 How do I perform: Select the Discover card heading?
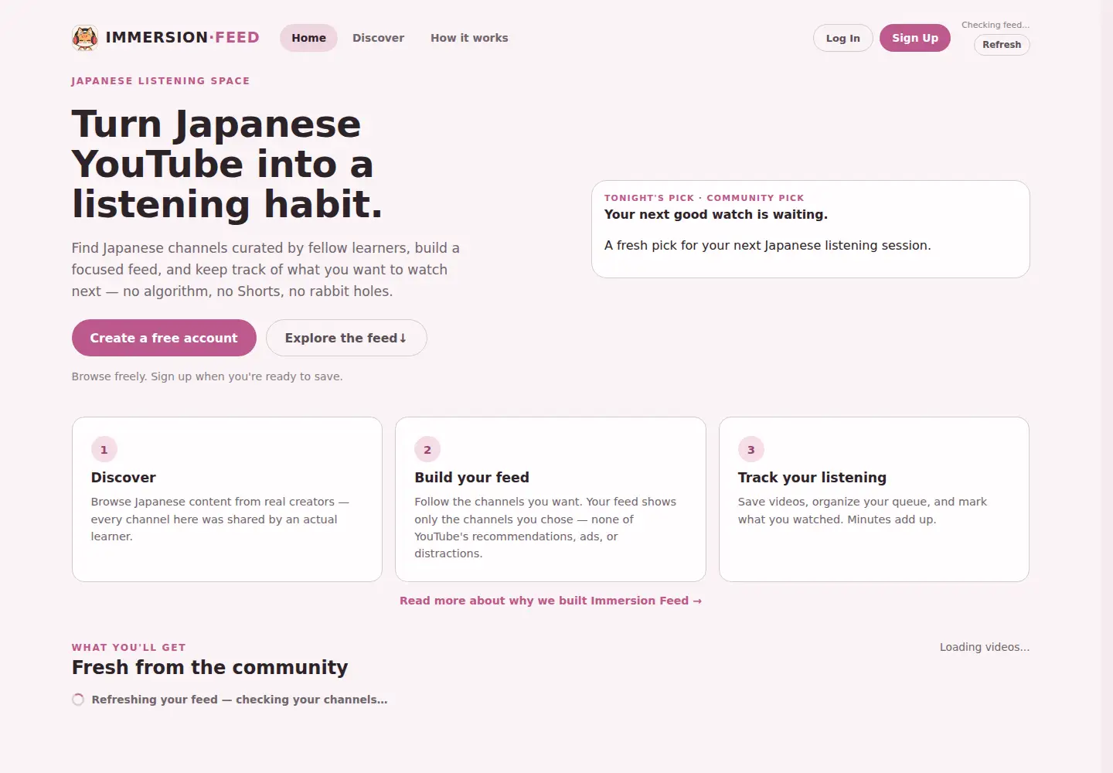124,478
